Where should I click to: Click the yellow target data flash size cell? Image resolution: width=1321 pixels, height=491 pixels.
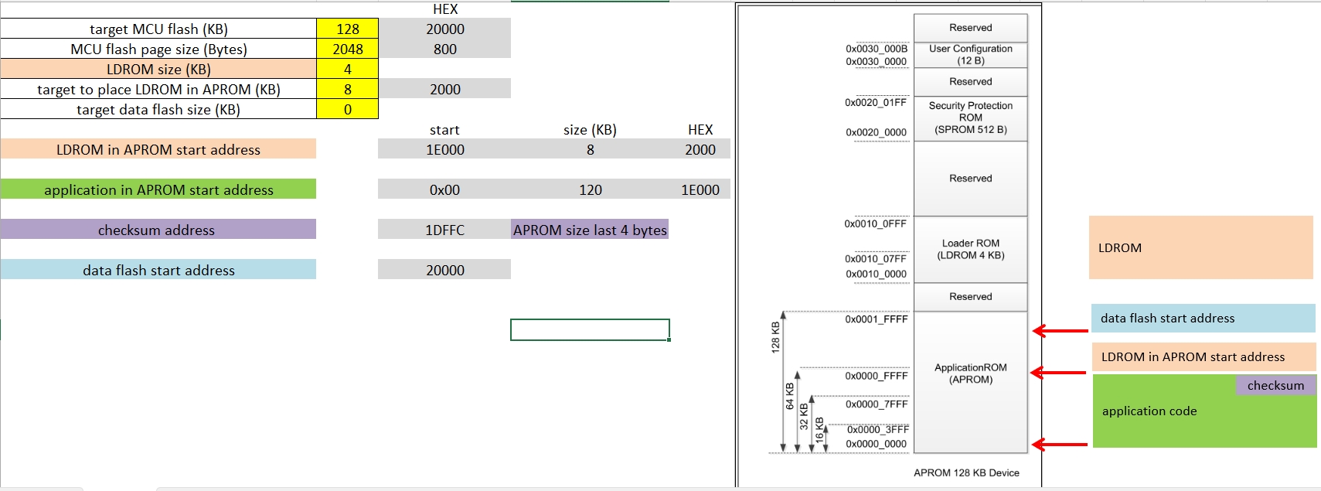point(347,109)
